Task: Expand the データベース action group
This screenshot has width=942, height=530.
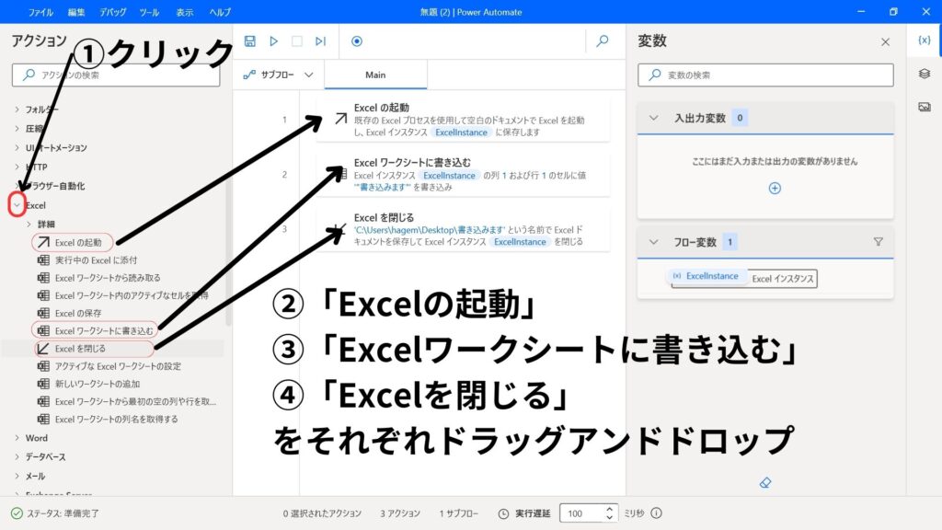Action: [x=17, y=456]
